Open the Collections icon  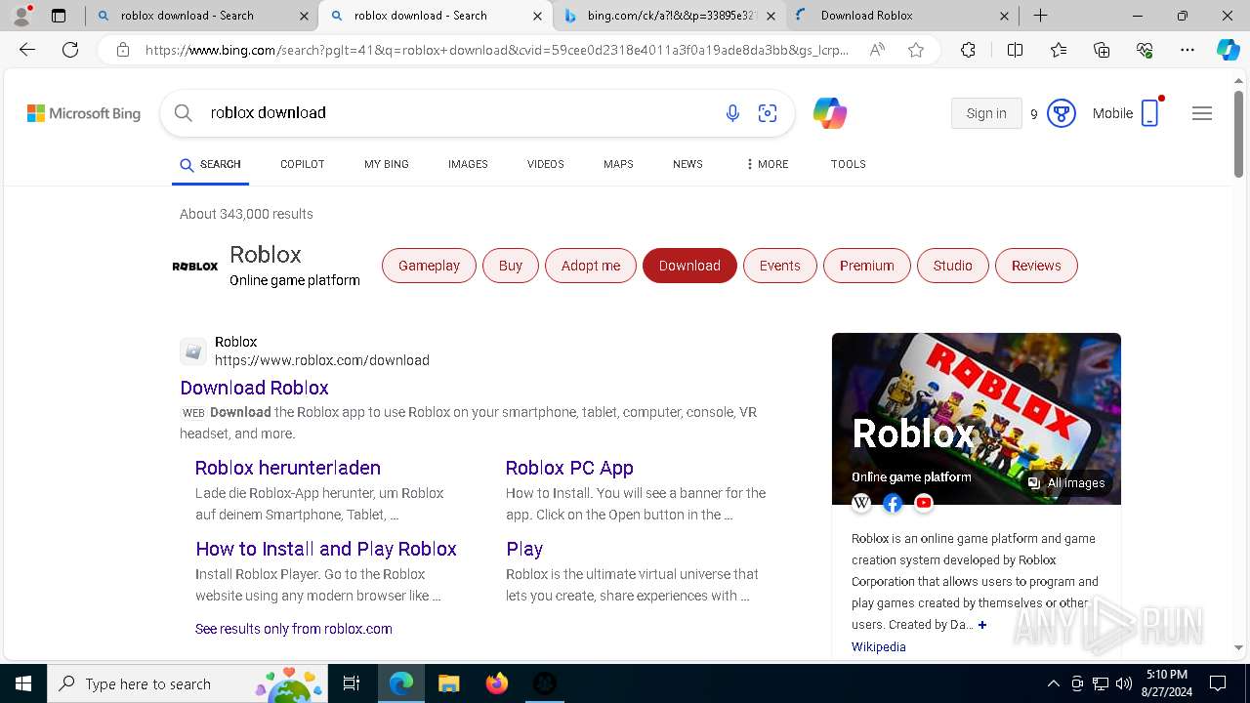point(1102,50)
